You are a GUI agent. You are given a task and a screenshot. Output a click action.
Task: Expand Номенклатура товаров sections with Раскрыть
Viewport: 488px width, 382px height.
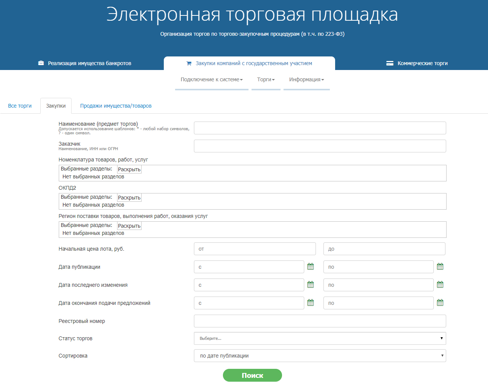coord(129,169)
